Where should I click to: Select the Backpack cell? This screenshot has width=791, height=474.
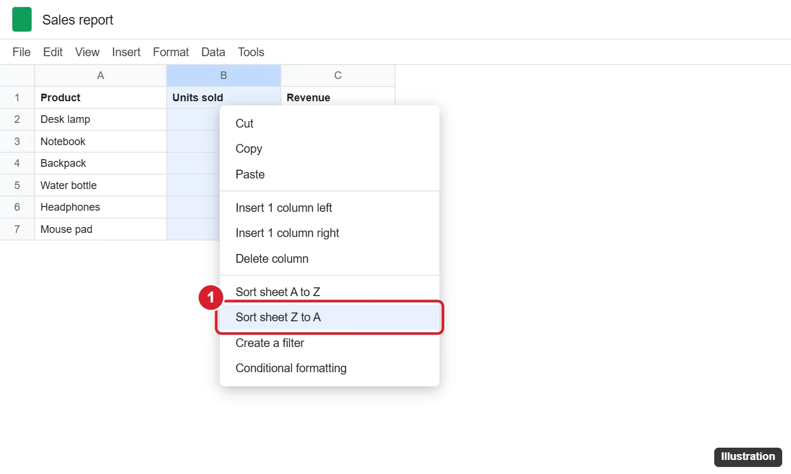[101, 163]
